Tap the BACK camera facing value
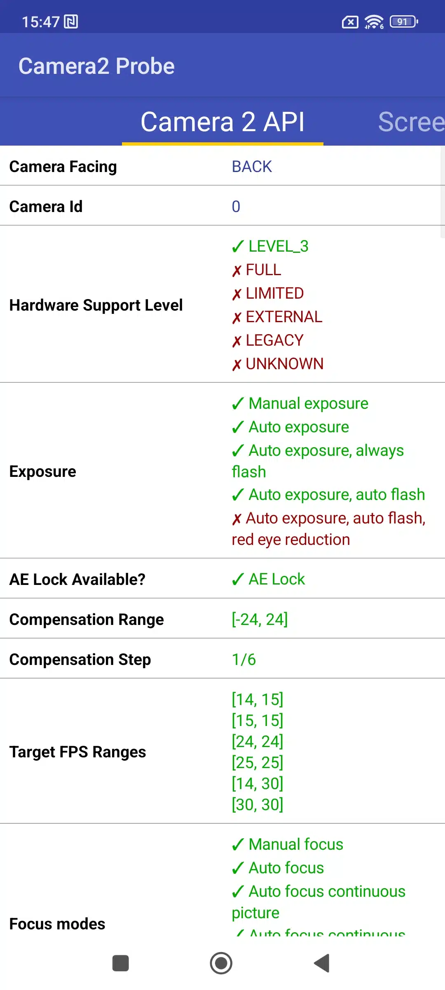 [x=252, y=167]
